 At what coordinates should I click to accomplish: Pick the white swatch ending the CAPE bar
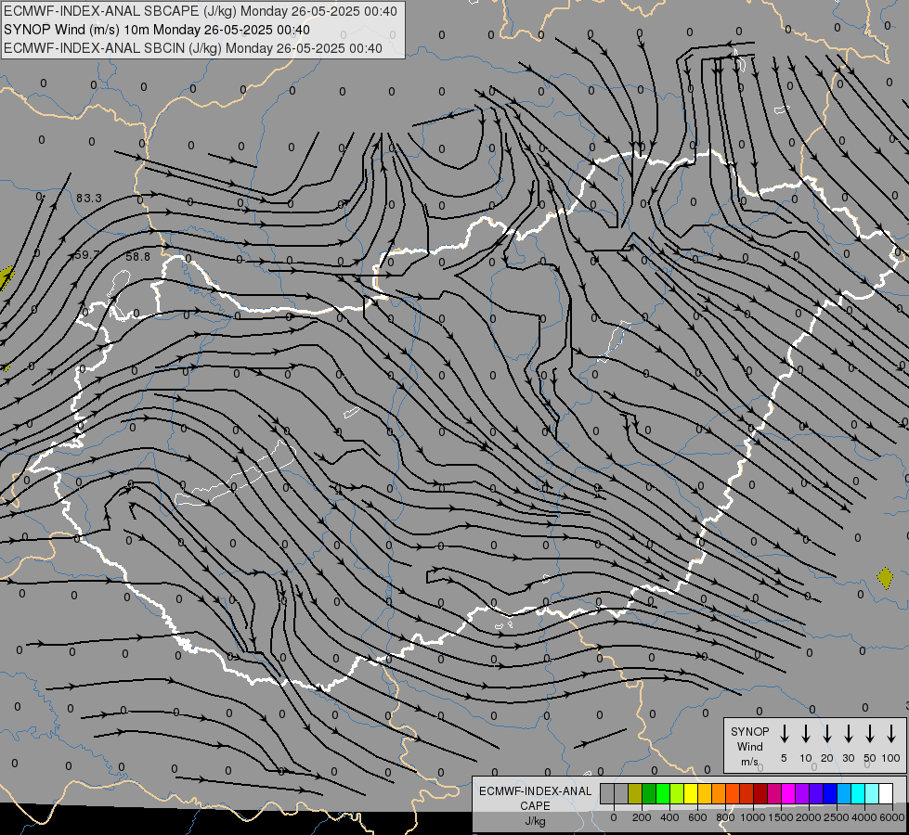point(887,793)
